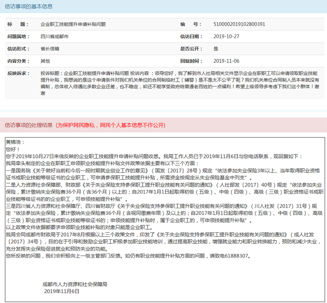Click the petition form value '省长信箱'
The width and height of the screenshot is (327, 303).
50,49
